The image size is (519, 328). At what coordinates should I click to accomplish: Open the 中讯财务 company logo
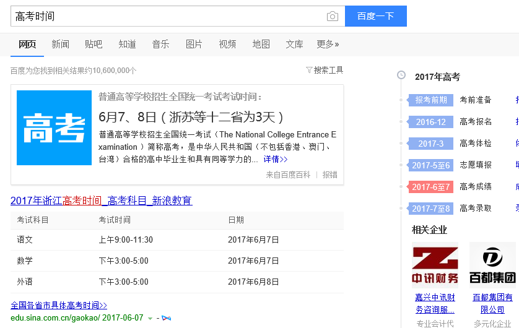(x=435, y=265)
